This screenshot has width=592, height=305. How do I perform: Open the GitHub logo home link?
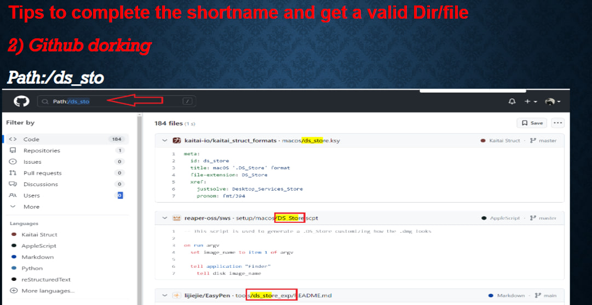(21, 101)
